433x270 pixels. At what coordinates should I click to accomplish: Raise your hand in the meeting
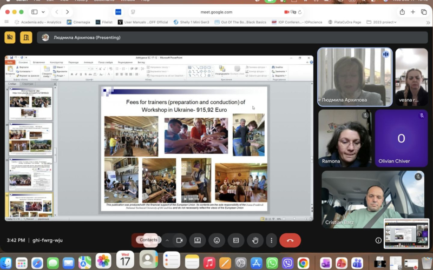pos(254,240)
